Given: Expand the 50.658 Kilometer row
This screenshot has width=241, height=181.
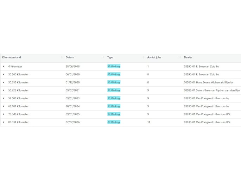Looking at the screenshot, I should [4, 82].
